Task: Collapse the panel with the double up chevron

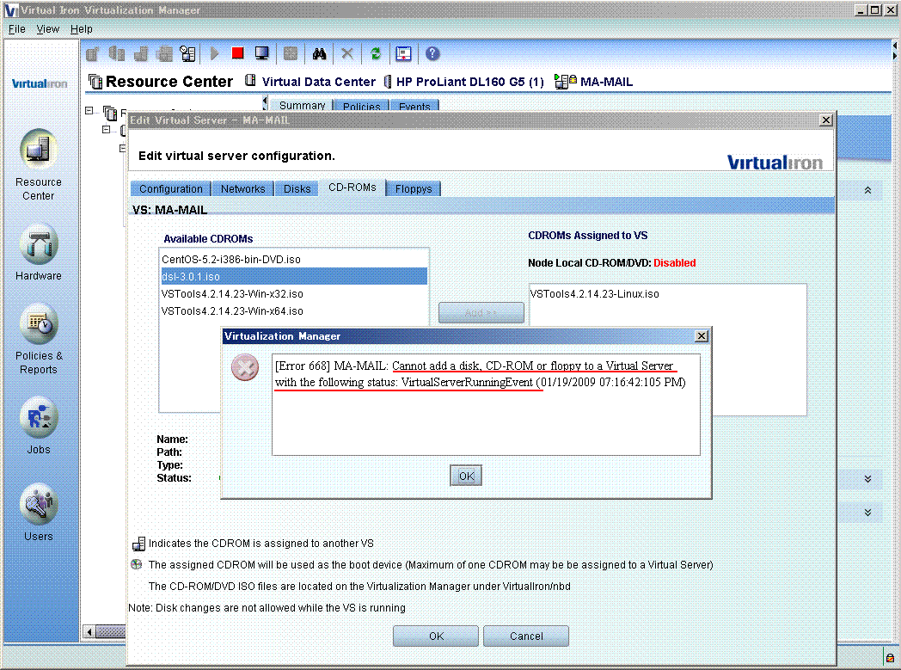Action: [867, 190]
